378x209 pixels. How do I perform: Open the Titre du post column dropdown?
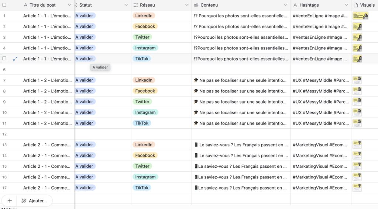(x=69, y=5)
